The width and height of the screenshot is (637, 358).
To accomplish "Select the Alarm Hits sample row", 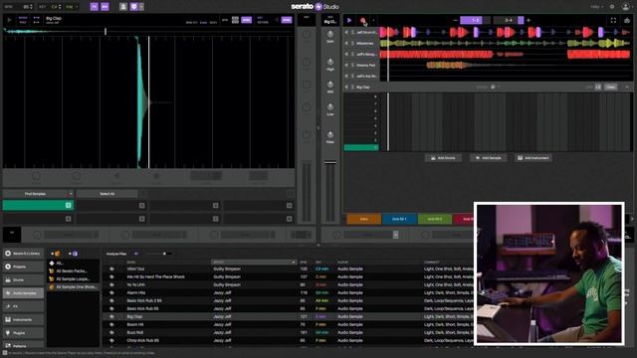I will pos(287,292).
